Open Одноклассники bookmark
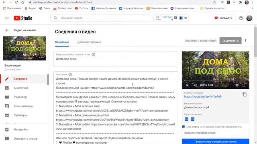This screenshot has height=144, width=257. [x=157, y=8]
